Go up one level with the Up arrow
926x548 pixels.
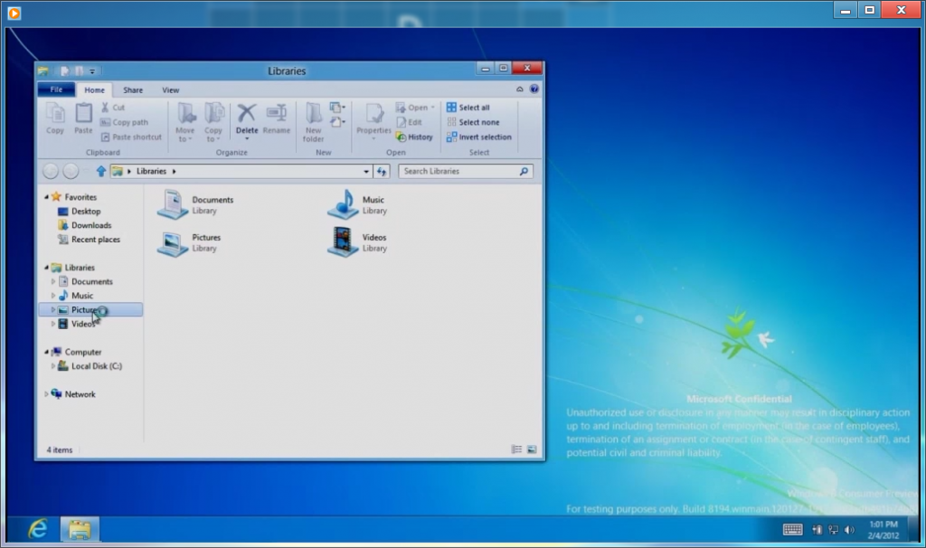(x=101, y=171)
